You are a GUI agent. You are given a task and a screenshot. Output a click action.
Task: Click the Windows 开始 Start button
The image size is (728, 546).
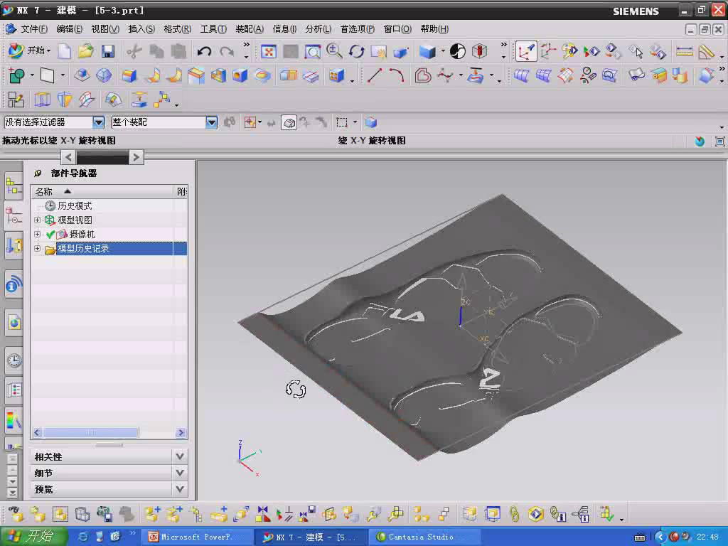[x=33, y=537]
